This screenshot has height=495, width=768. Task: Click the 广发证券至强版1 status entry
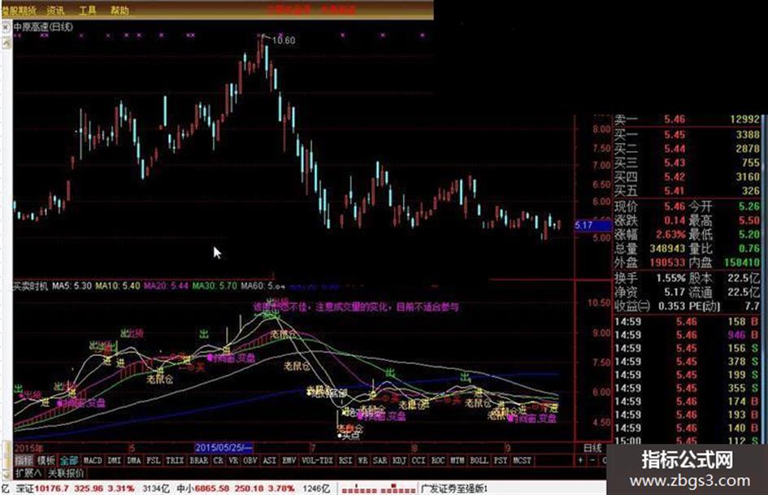(455, 488)
